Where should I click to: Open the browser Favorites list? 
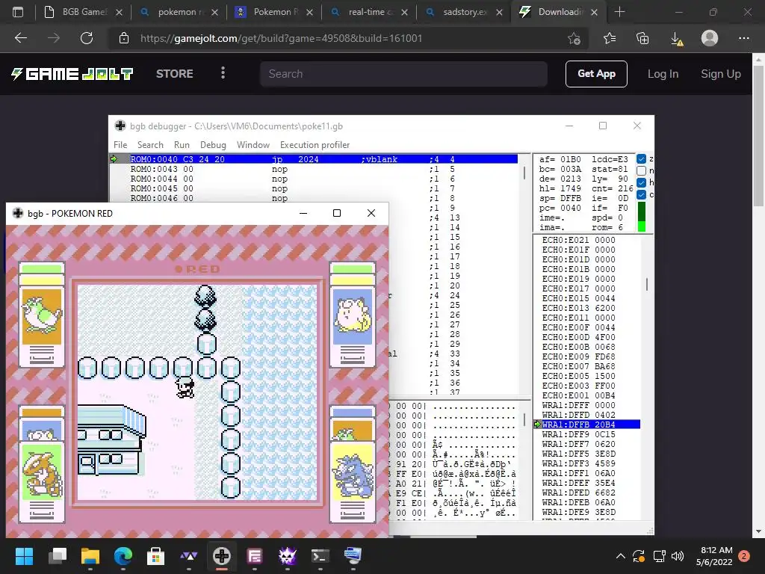[610, 38]
